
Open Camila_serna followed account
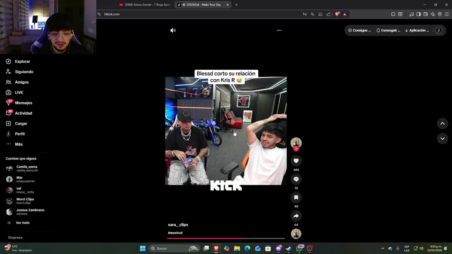click(26, 168)
